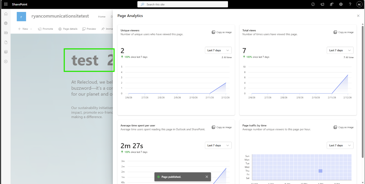Open the Help question mark icon

350,4
